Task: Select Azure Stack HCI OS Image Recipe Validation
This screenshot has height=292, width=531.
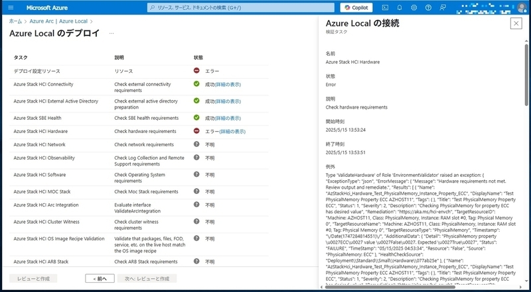Action: [x=59, y=238]
